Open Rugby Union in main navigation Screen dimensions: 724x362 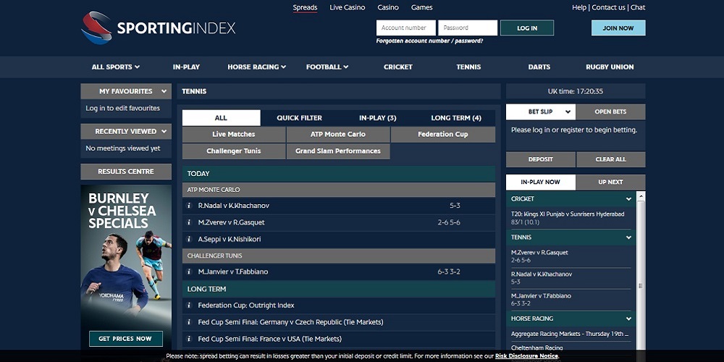610,67
